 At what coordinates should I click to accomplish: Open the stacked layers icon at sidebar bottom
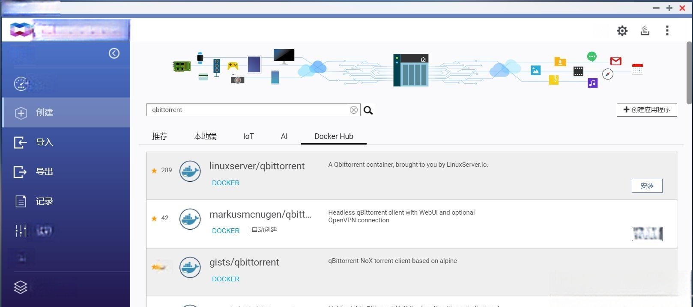click(21, 287)
